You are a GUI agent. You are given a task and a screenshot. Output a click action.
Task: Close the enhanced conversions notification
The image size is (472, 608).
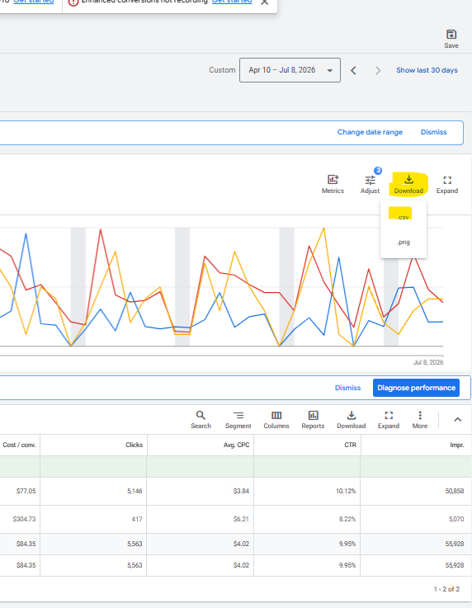(265, 2)
